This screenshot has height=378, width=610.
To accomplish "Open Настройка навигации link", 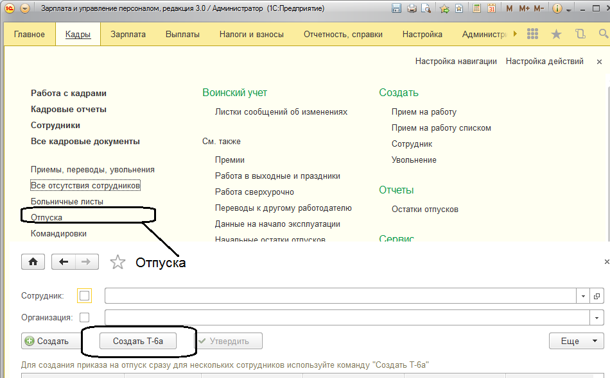I will [x=456, y=62].
